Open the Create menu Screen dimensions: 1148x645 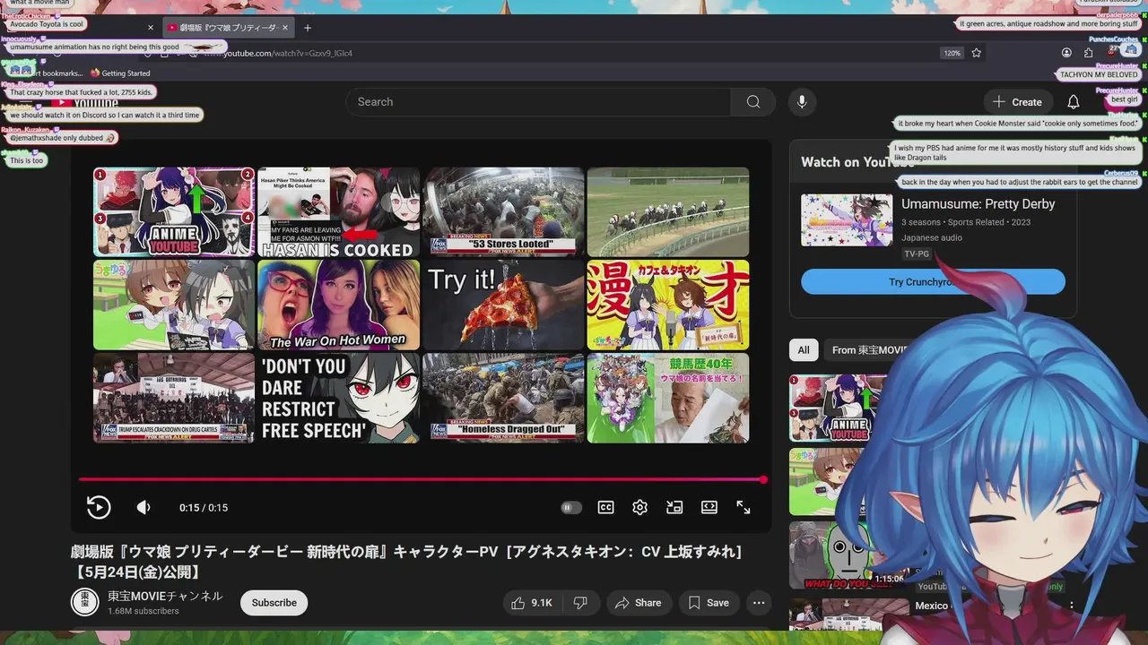point(1018,102)
